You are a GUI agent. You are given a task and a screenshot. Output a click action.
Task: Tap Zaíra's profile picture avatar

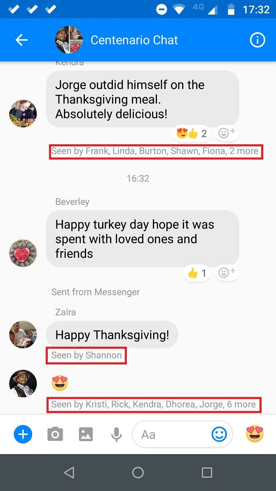tap(23, 334)
